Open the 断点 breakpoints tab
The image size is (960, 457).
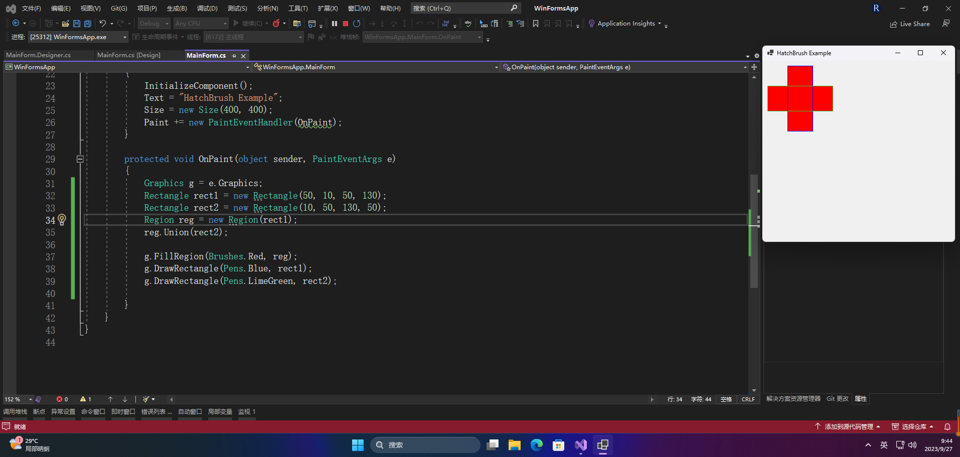39,411
